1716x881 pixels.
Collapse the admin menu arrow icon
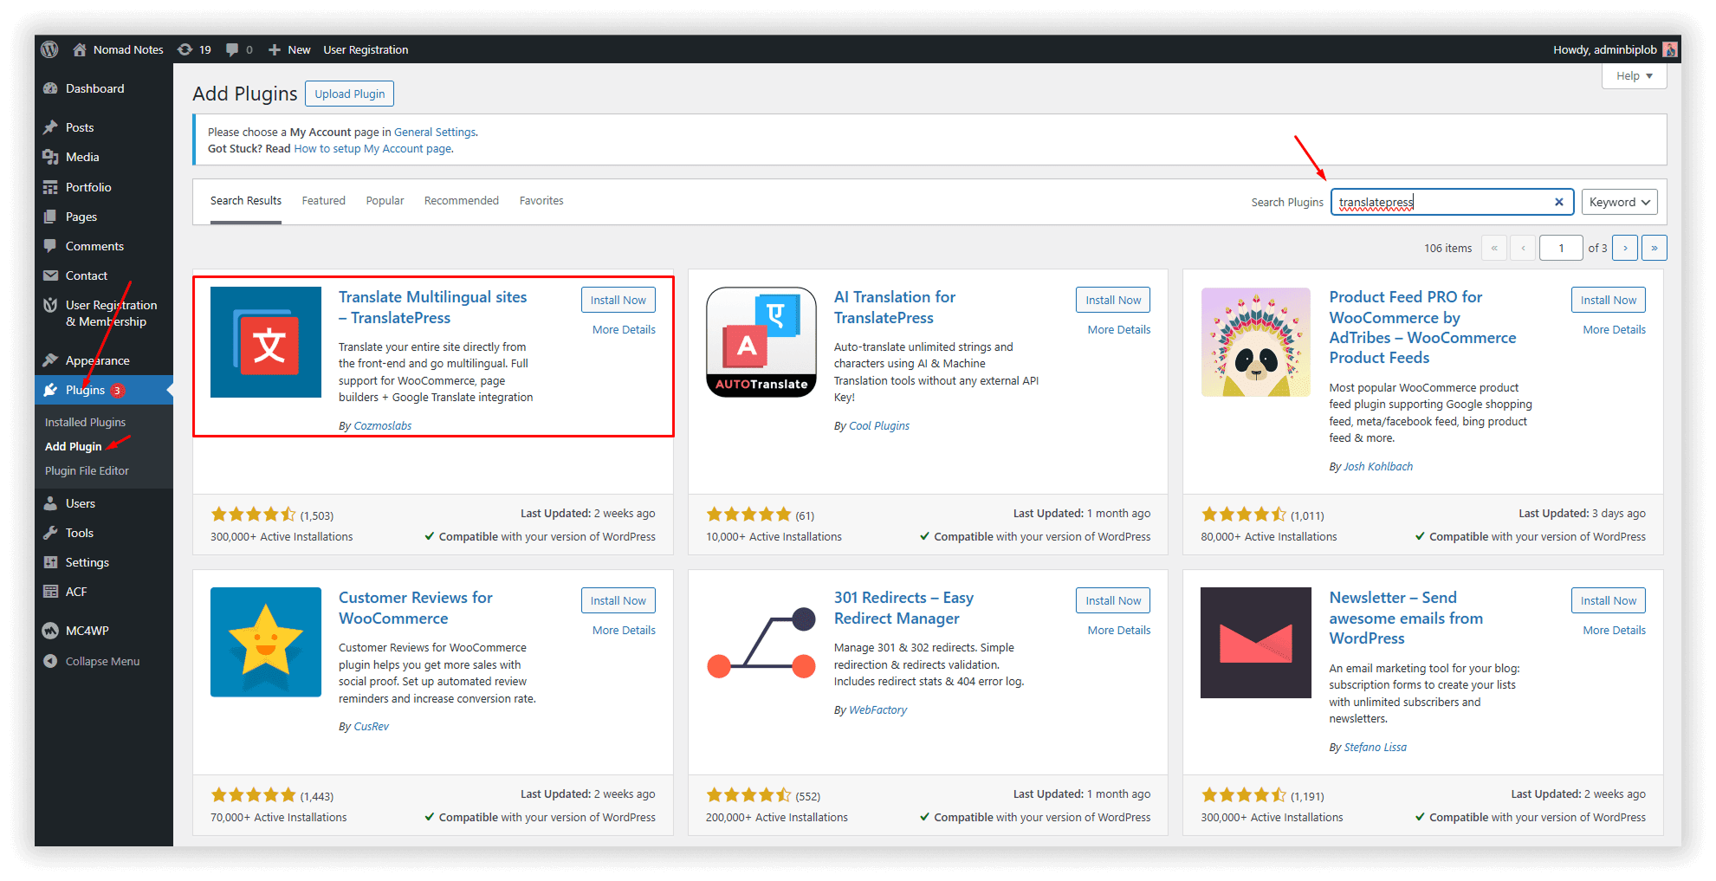(x=50, y=661)
